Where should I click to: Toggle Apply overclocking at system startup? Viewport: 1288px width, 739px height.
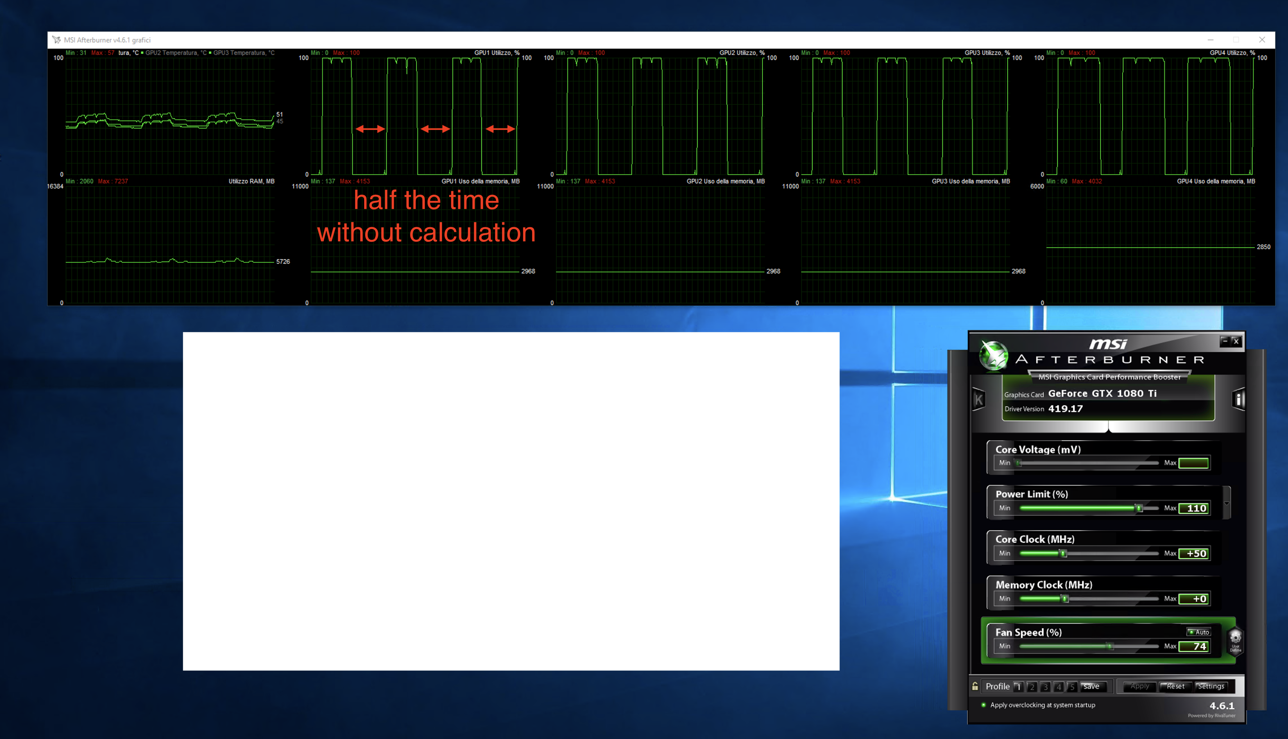(983, 705)
